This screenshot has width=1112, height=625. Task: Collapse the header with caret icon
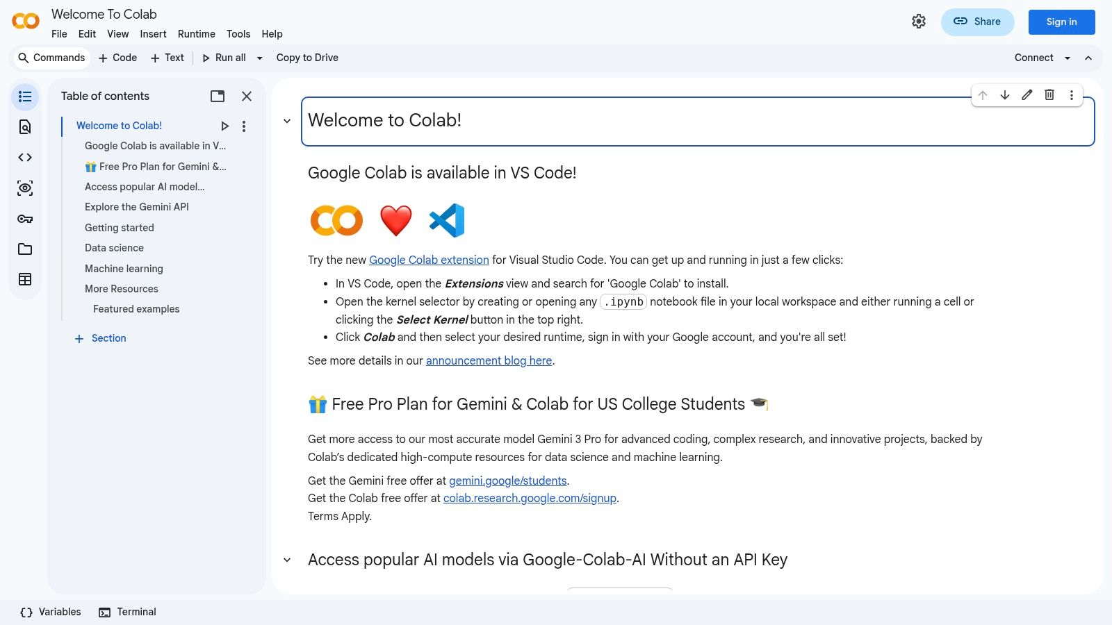click(x=1088, y=58)
